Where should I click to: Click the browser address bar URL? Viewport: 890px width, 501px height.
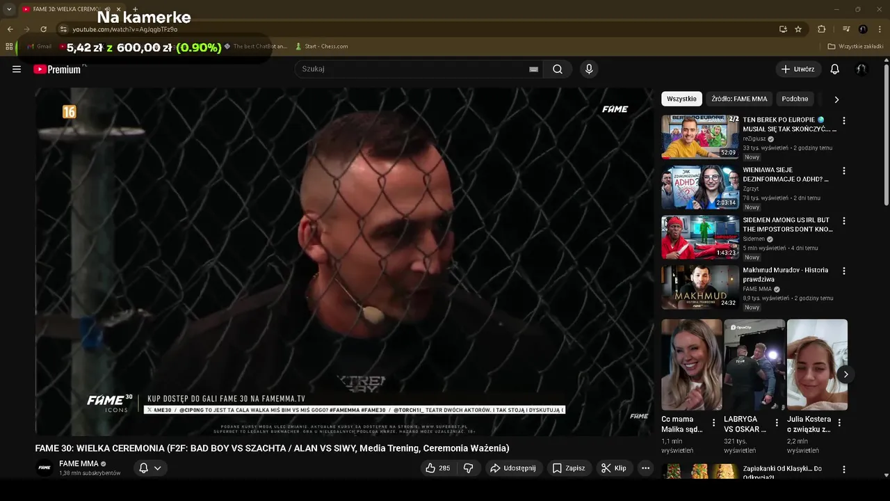tap(125, 29)
